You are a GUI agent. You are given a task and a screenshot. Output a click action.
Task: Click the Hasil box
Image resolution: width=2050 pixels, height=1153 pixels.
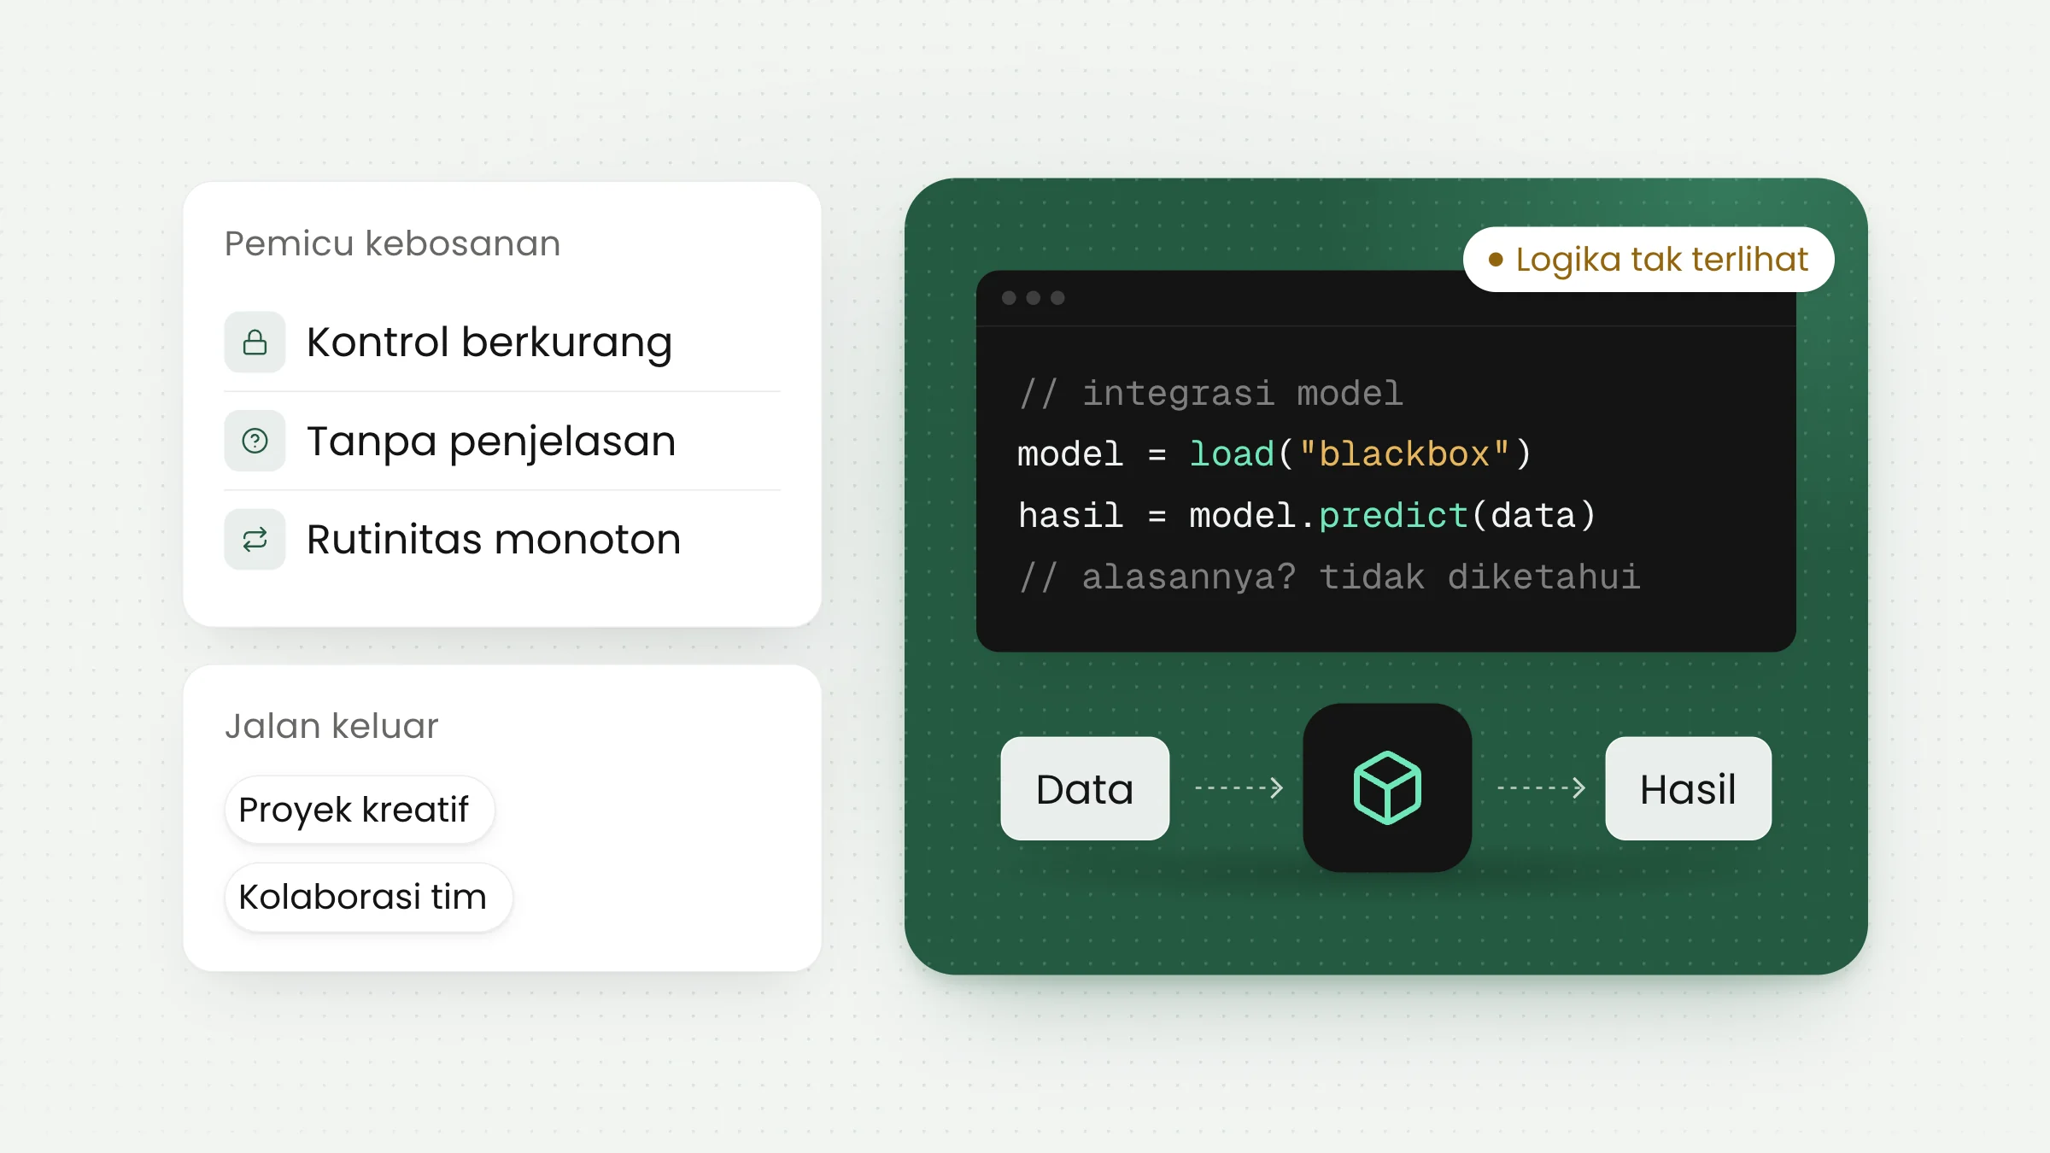1688,788
